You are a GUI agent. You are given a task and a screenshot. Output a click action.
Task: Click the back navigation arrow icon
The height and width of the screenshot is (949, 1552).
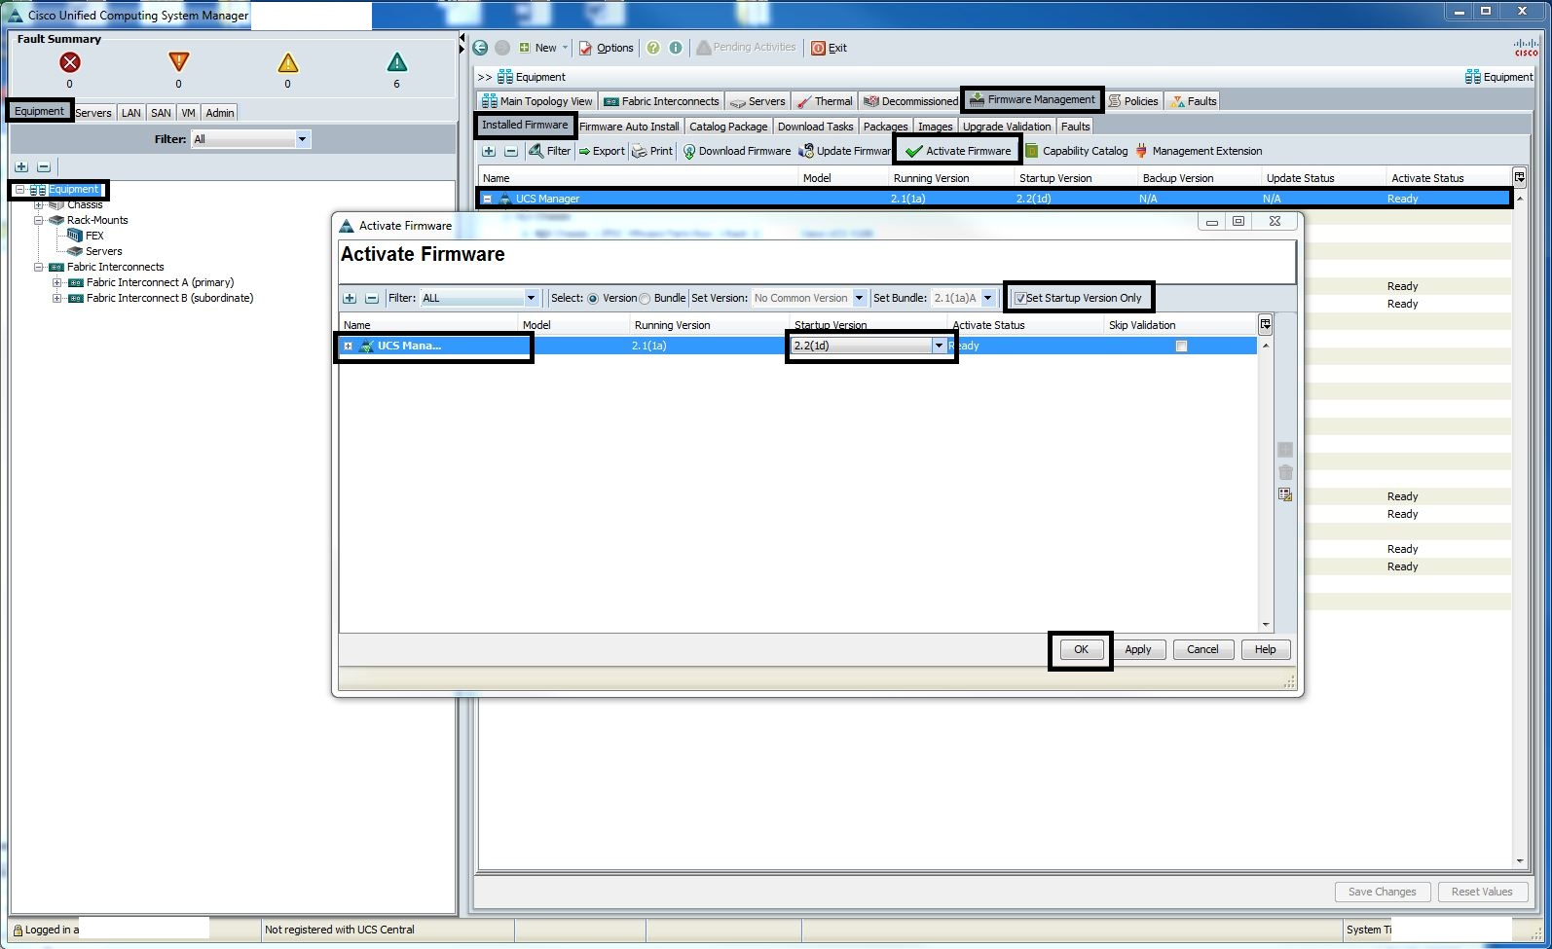(x=480, y=48)
